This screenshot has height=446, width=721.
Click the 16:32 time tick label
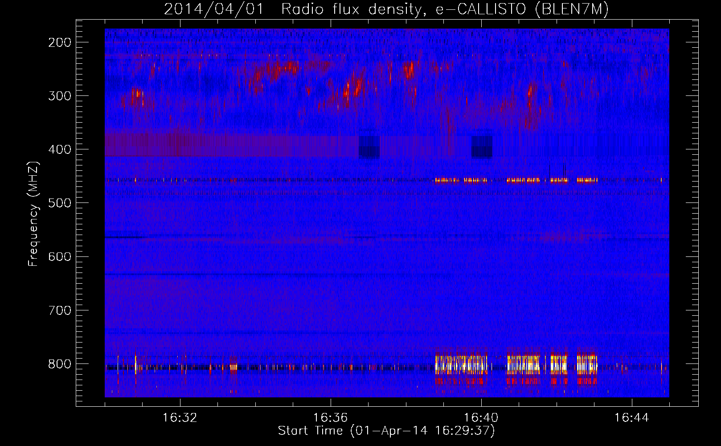[x=180, y=418]
